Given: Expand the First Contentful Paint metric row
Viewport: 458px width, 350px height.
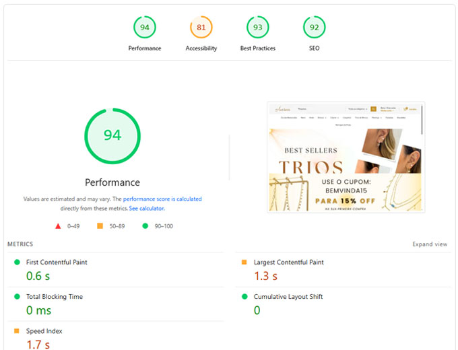Looking at the screenshot, I should (x=57, y=262).
